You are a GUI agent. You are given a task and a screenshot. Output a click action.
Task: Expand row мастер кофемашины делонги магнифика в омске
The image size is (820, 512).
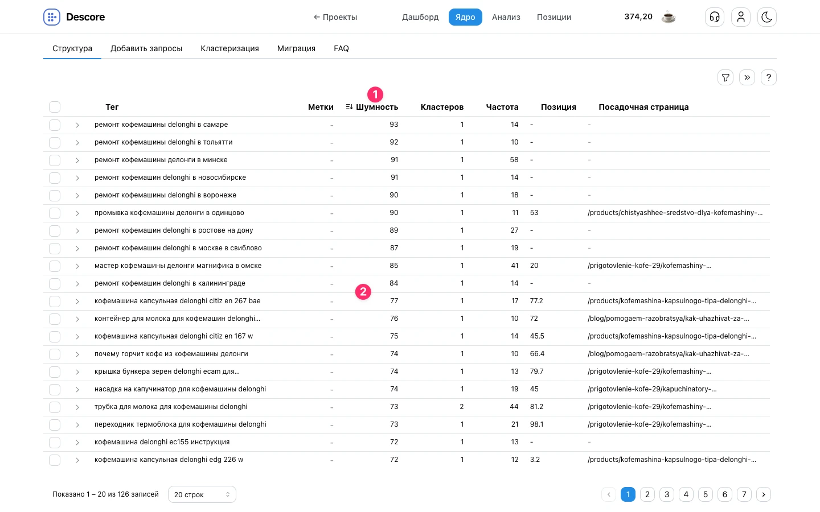77,266
